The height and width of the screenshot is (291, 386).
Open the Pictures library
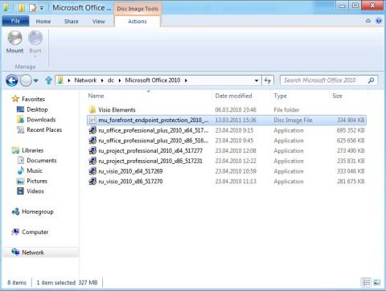37,181
